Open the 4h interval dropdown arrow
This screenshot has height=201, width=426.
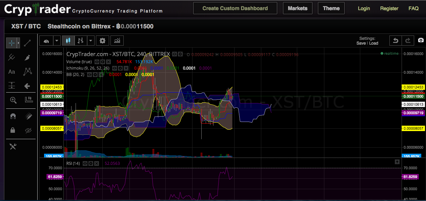tap(57, 41)
